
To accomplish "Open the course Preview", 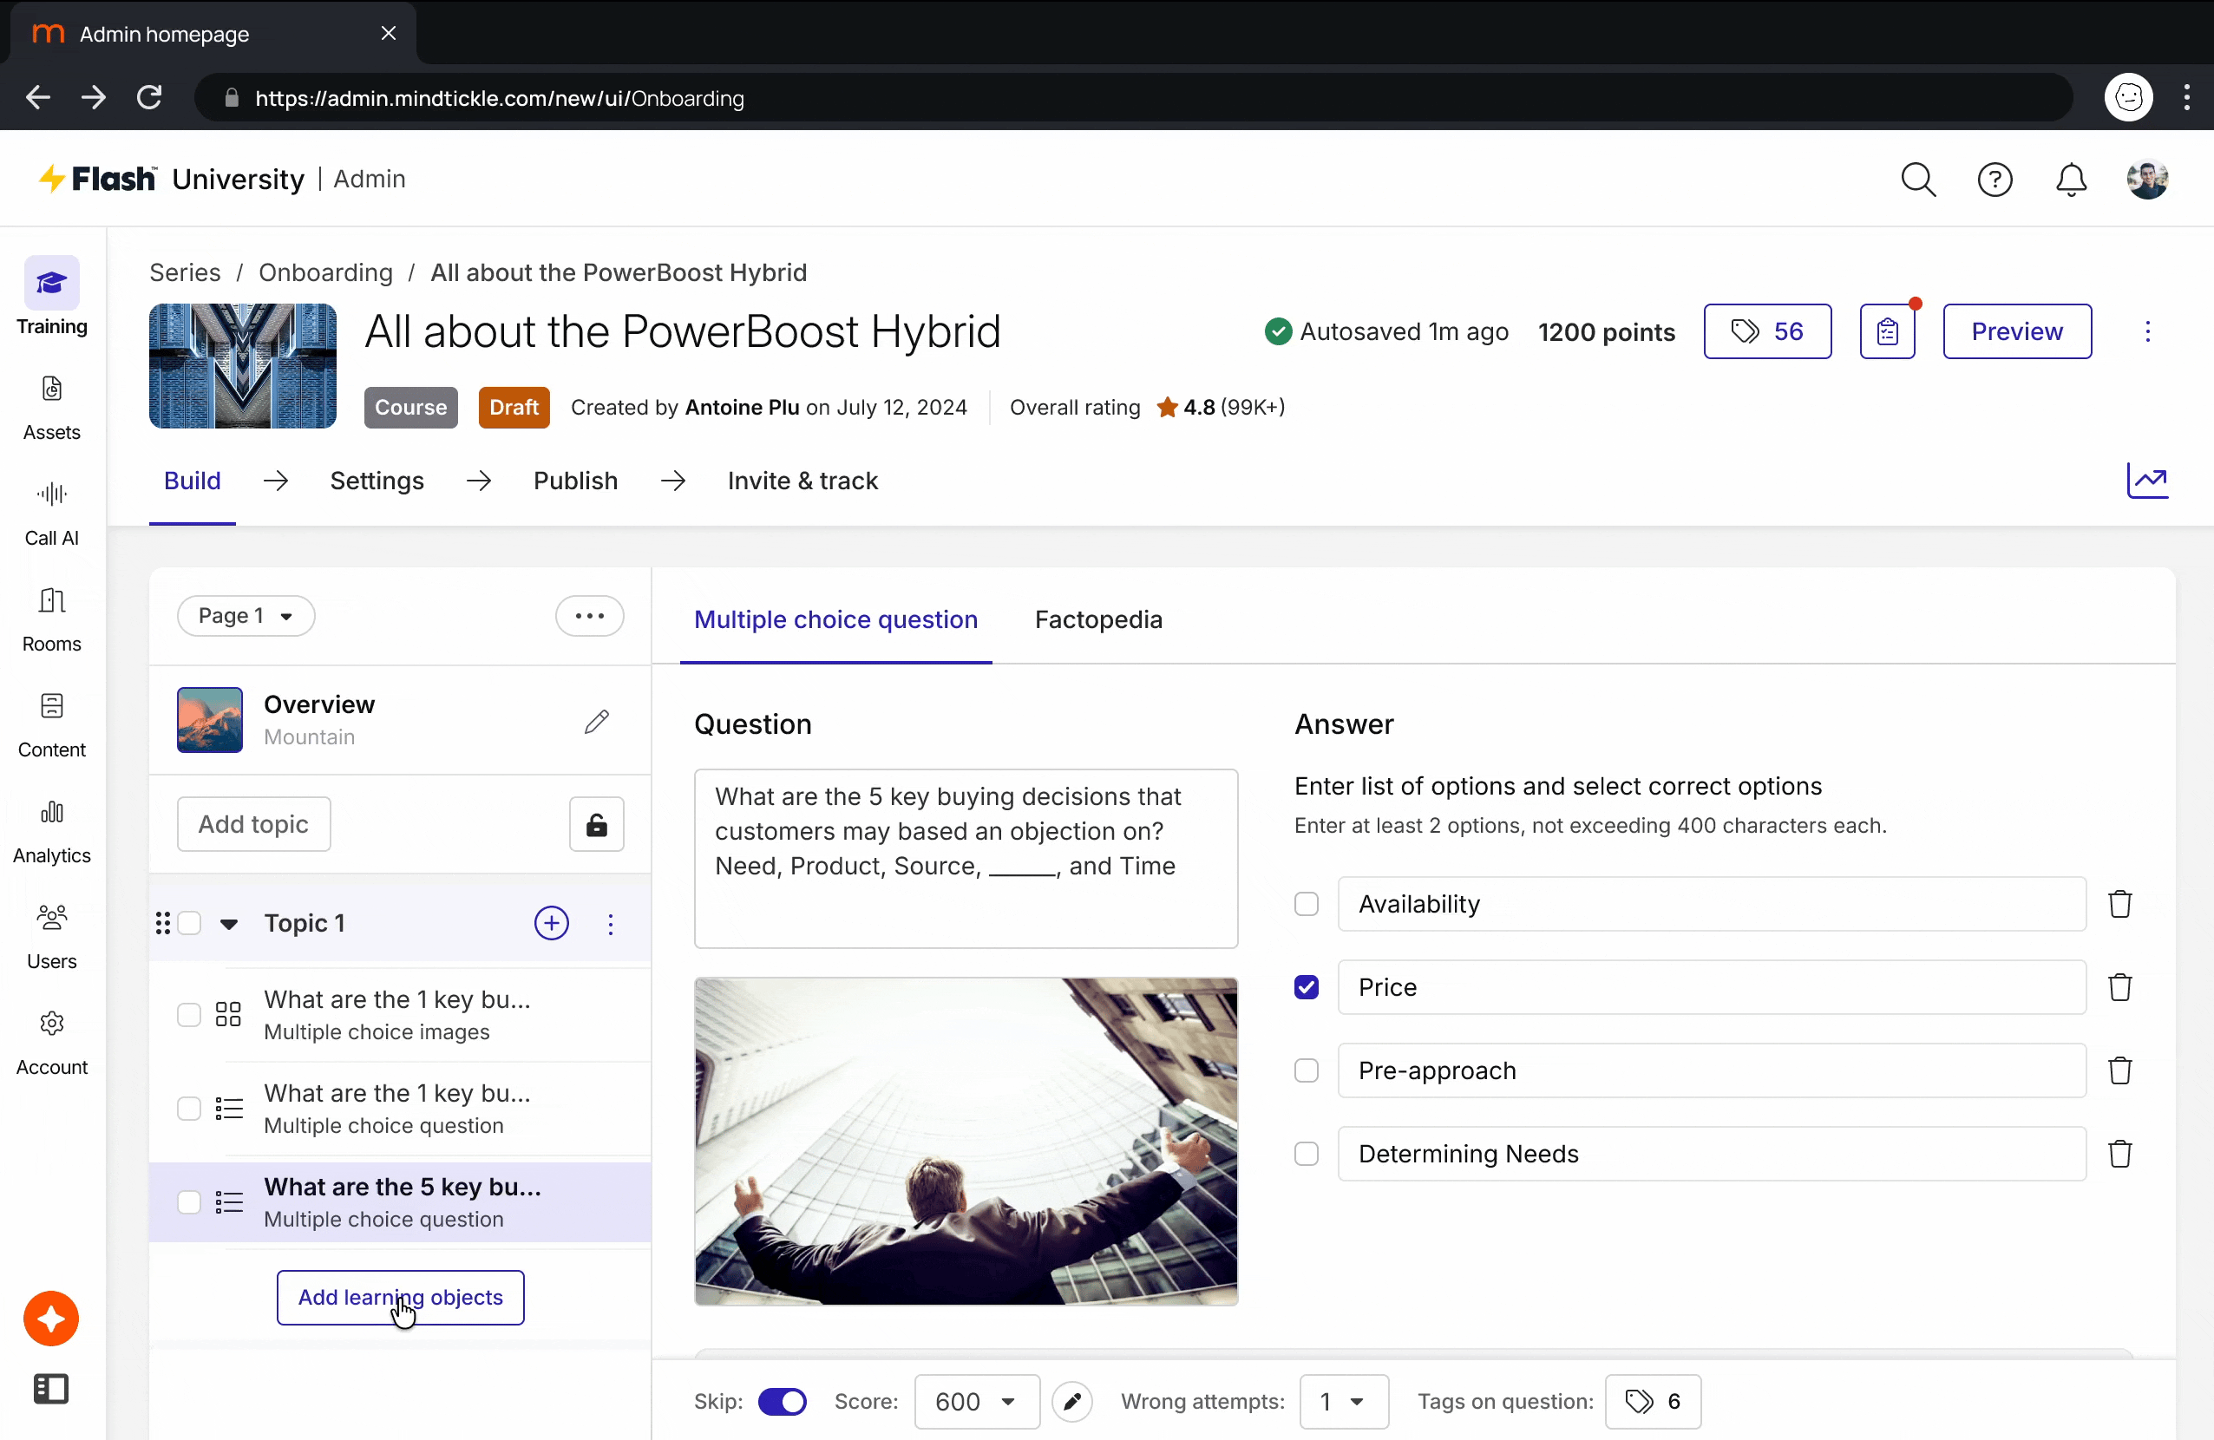I will (x=2016, y=331).
